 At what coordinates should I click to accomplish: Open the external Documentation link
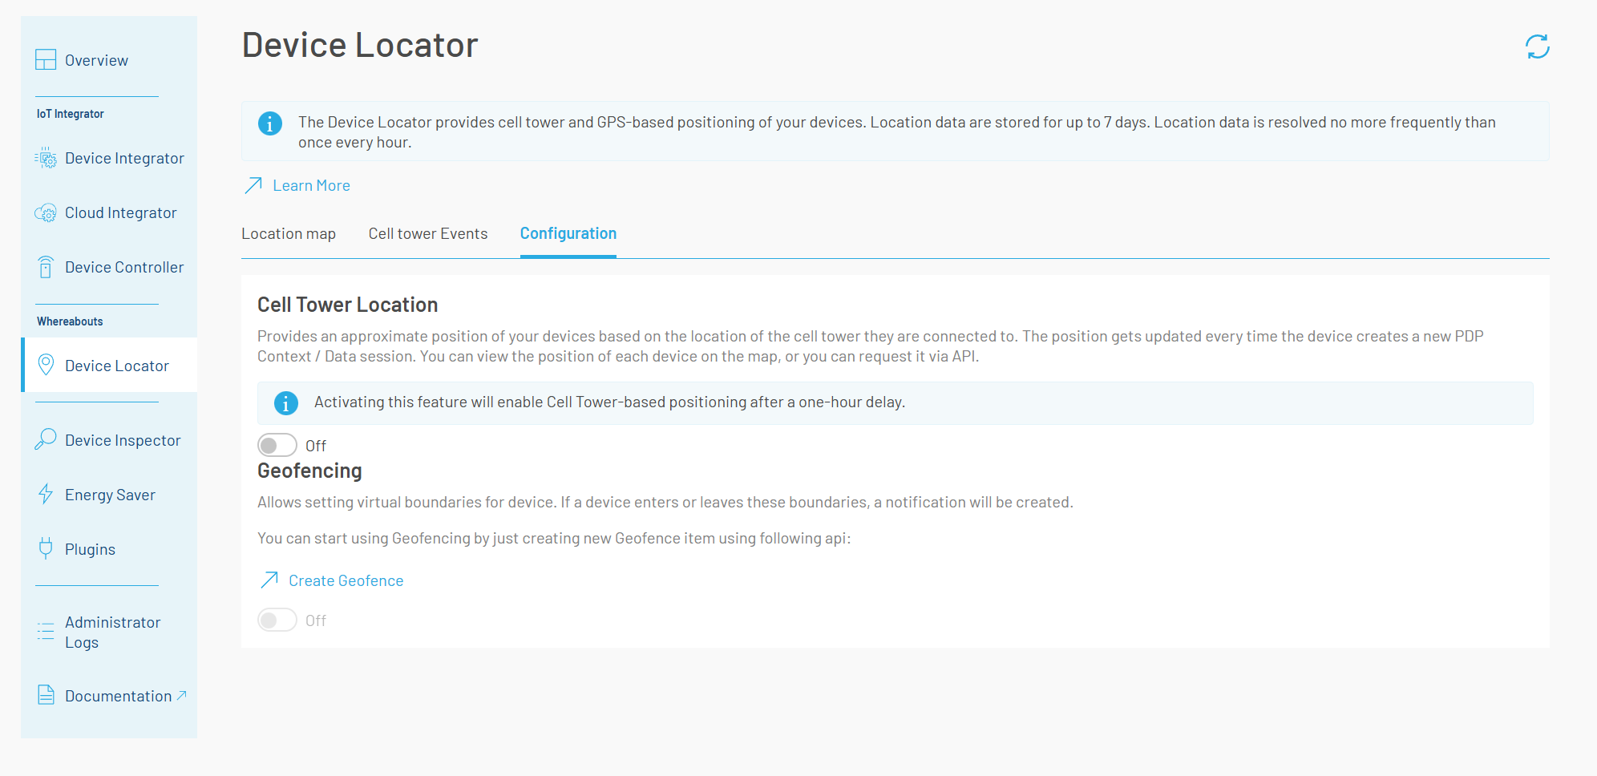click(x=119, y=696)
